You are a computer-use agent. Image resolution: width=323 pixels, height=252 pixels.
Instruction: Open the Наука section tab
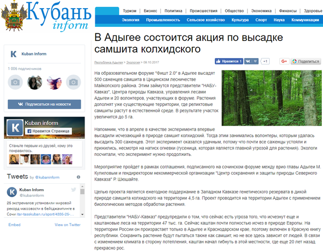(x=279, y=20)
